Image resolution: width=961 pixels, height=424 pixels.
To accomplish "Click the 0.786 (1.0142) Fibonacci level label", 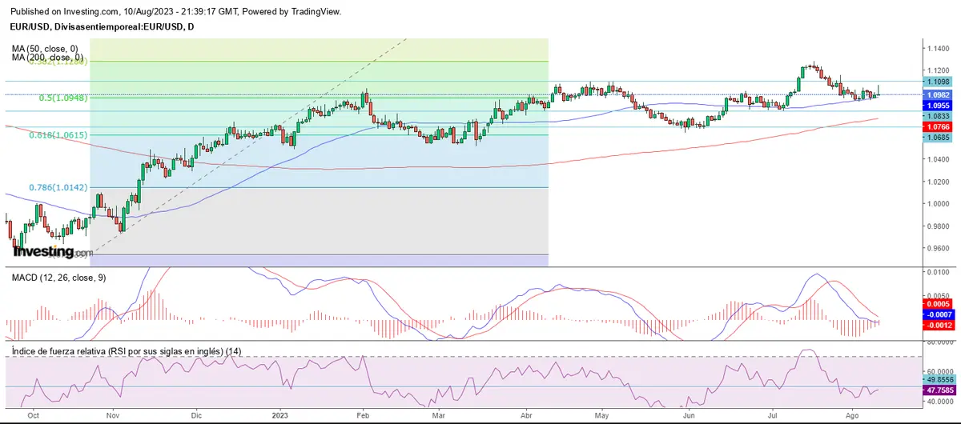I will point(58,187).
